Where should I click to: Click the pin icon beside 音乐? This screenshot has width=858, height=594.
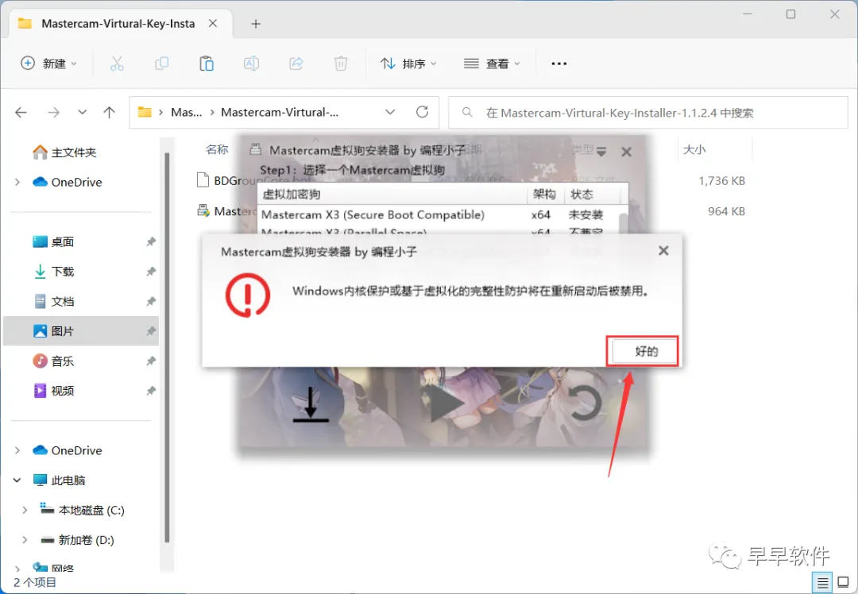pyautogui.click(x=151, y=361)
